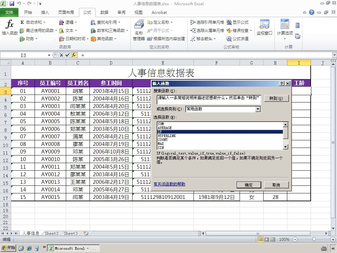Open the Logical (逻辑) functions list
Screen dimensions: 337x253
point(68,22)
